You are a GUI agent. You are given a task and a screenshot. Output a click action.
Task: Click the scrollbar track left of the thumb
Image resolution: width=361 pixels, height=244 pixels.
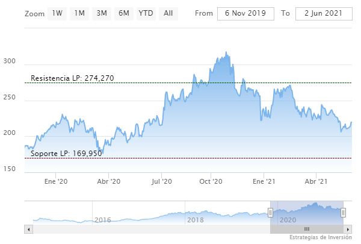[150, 230]
